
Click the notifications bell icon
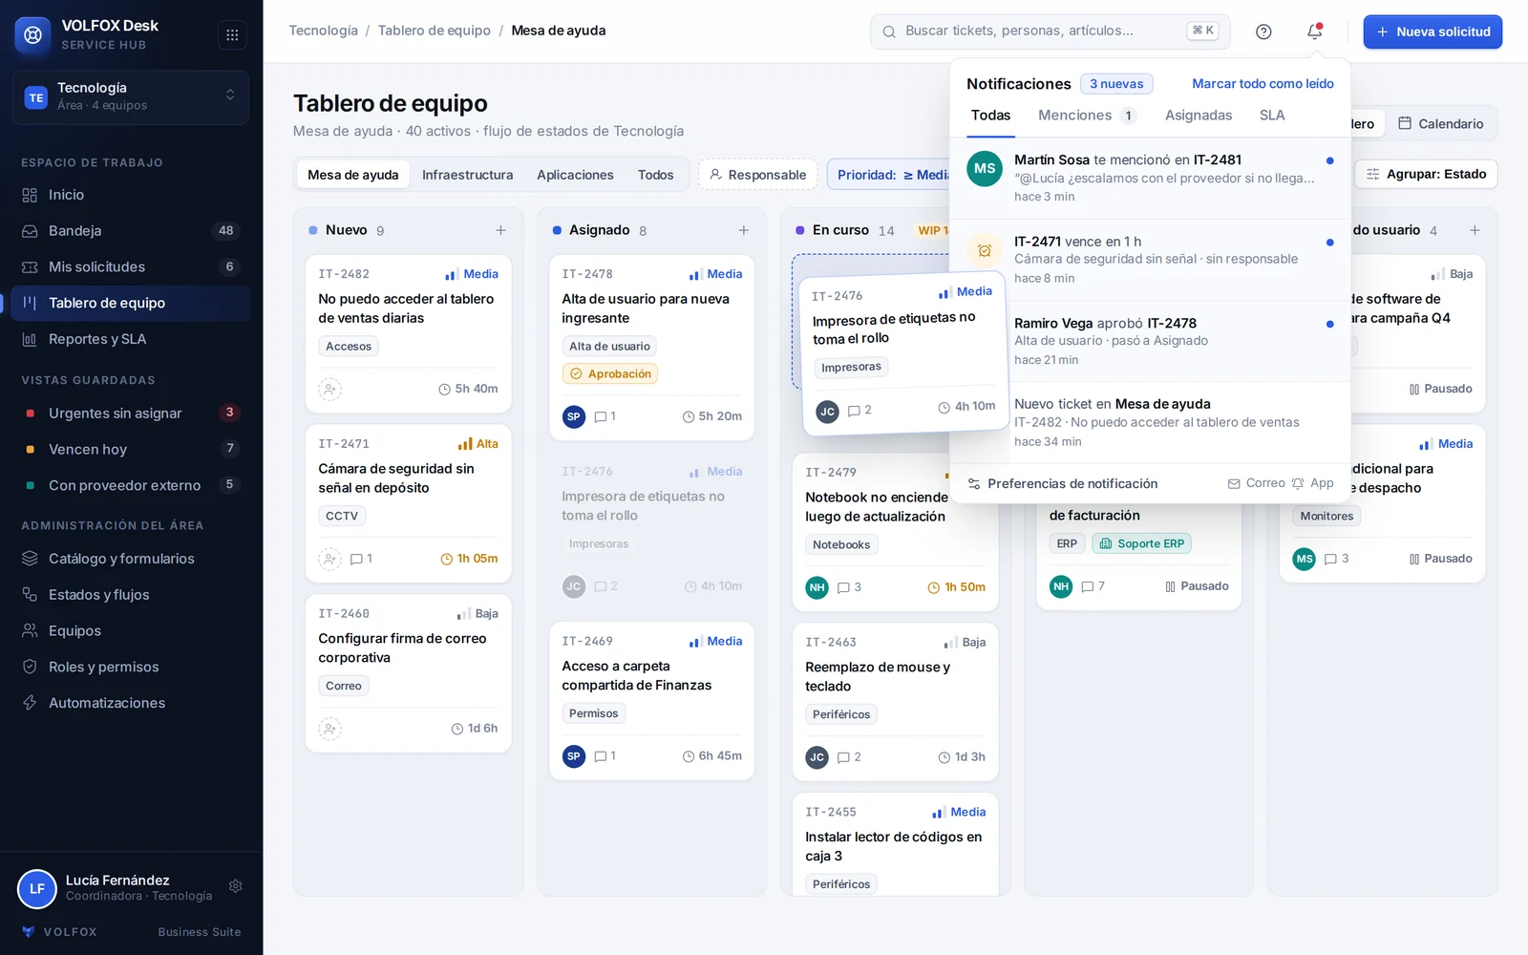pos(1315,32)
